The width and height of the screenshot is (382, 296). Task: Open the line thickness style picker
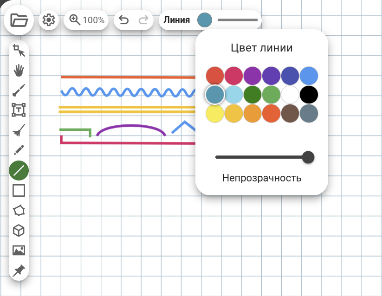[x=237, y=20]
